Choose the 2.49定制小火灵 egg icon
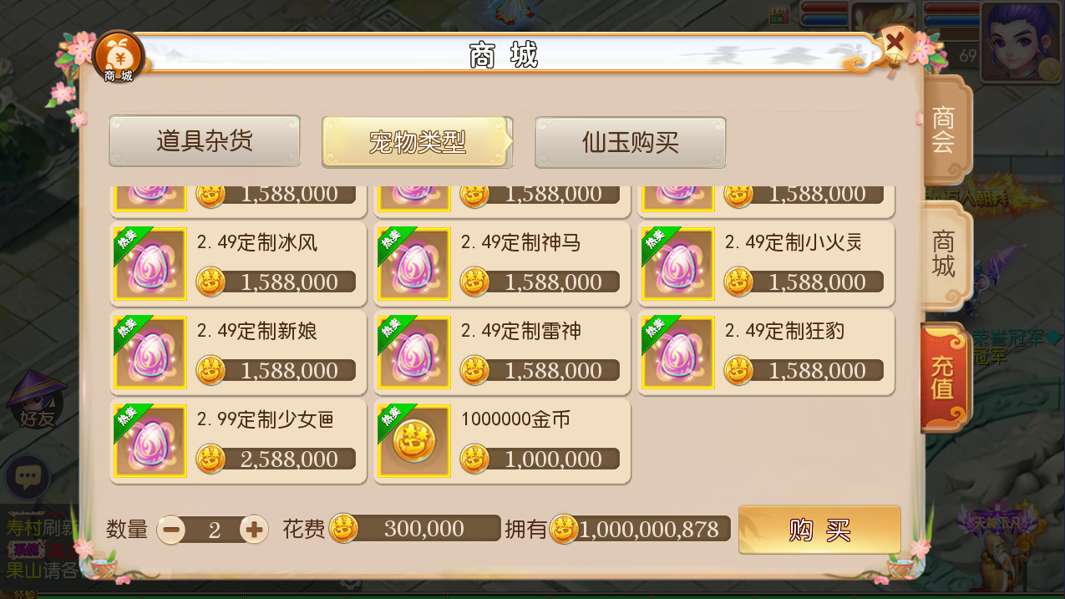Image resolution: width=1065 pixels, height=599 pixels. coord(677,264)
